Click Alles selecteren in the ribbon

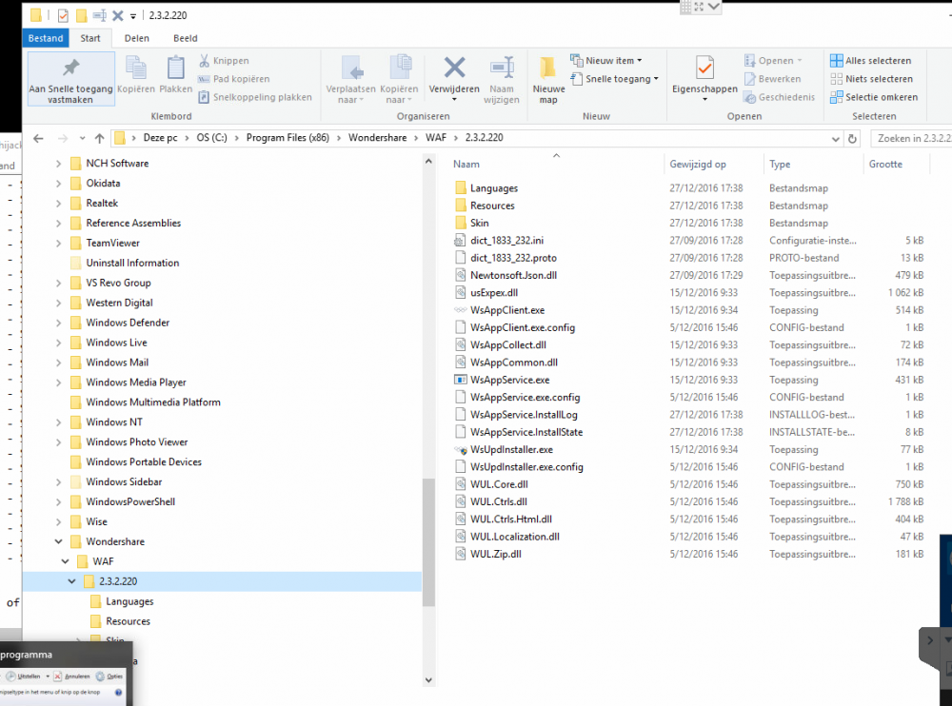[x=870, y=61]
